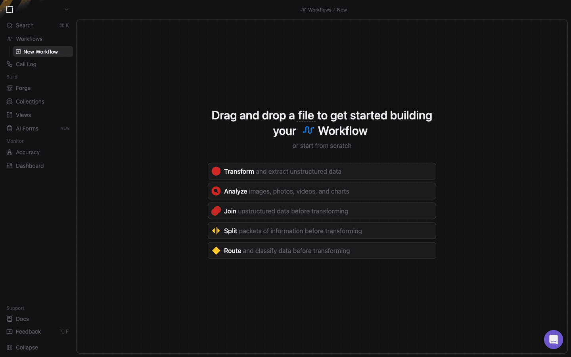
Task: Open Collections from the sidebar database icon
Action: [9, 102]
